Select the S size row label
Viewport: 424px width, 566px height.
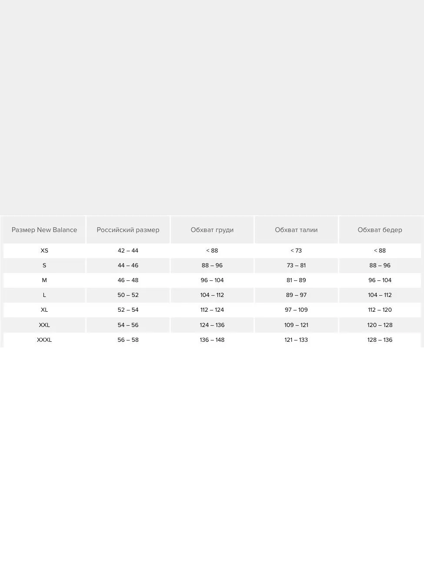44,266
